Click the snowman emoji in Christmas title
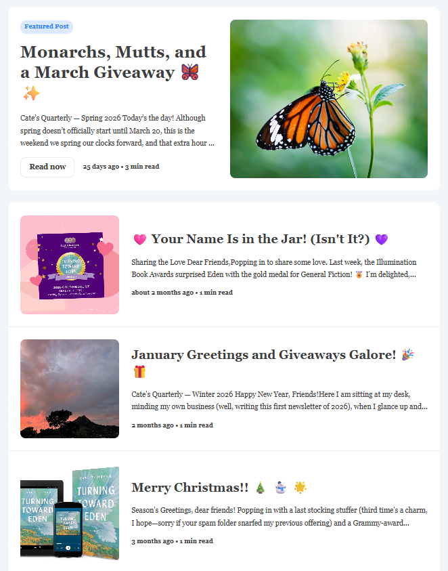Screen dimensions: 448x571 pyautogui.click(x=280, y=487)
